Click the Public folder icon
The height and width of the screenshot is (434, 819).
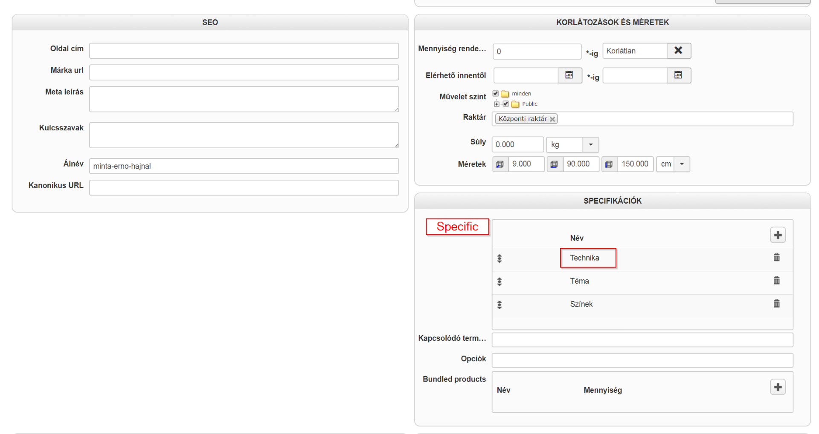tap(515, 104)
